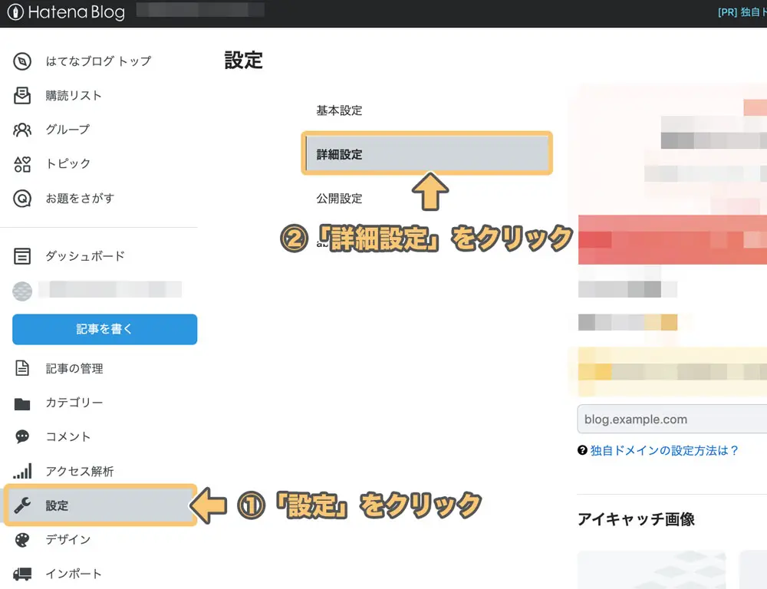
Task: Switch to 公開設定 tab
Action: click(x=339, y=198)
